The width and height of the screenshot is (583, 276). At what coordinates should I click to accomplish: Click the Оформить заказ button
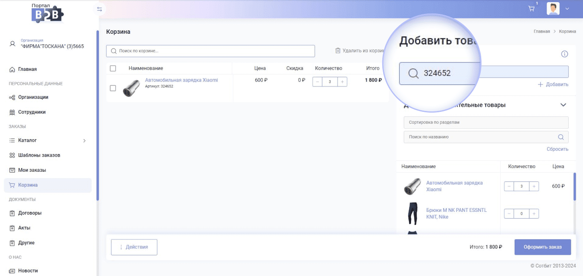click(542, 247)
